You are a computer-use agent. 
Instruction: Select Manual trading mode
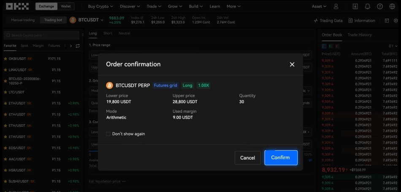[23, 20]
